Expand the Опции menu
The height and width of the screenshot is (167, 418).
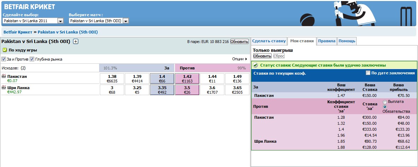click(240, 59)
